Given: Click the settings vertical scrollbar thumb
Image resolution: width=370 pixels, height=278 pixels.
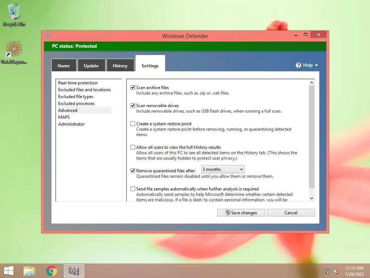Looking at the screenshot, I should click(x=311, y=136).
